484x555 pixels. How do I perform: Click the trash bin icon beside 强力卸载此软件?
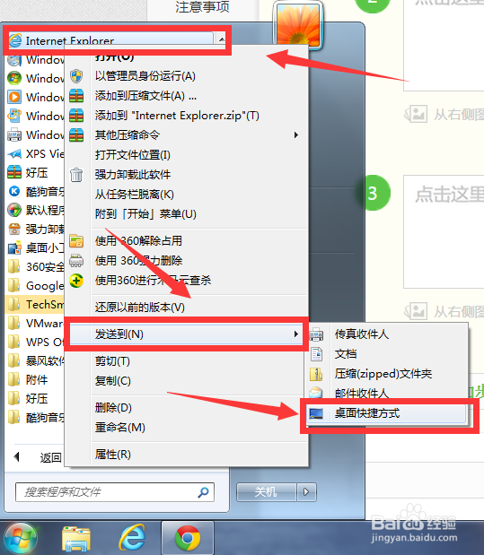tap(76, 175)
